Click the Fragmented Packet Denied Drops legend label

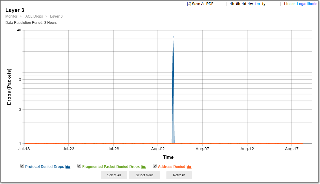[111, 167]
